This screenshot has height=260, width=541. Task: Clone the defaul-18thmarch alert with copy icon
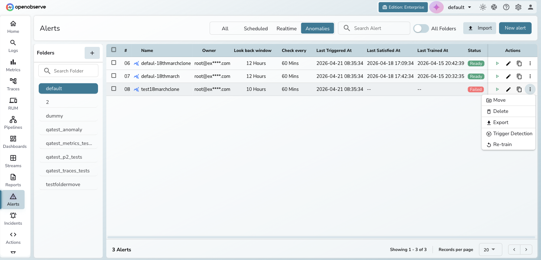(519, 76)
